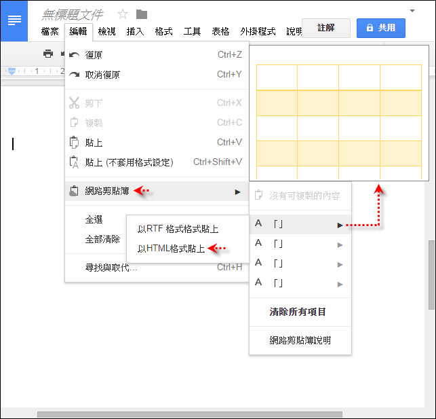Image resolution: width=436 pixels, height=419 pixels.
Task: Select 以HTML格式貼上
Action: 187,249
